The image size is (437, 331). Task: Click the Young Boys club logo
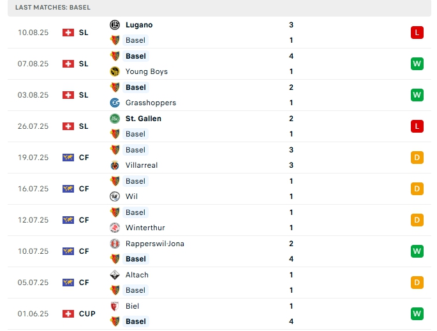115,71
